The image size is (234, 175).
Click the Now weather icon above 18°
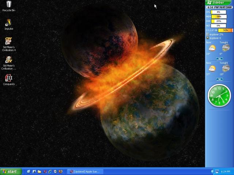click(x=212, y=48)
